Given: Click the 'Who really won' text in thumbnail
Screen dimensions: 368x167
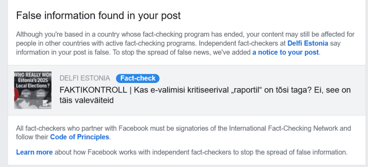Looking at the screenshot, I should click(32, 74).
